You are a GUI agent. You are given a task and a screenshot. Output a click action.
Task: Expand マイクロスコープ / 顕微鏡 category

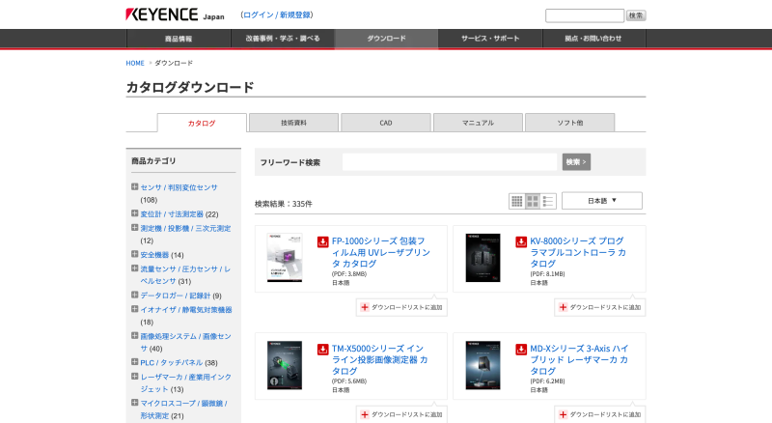coord(134,403)
